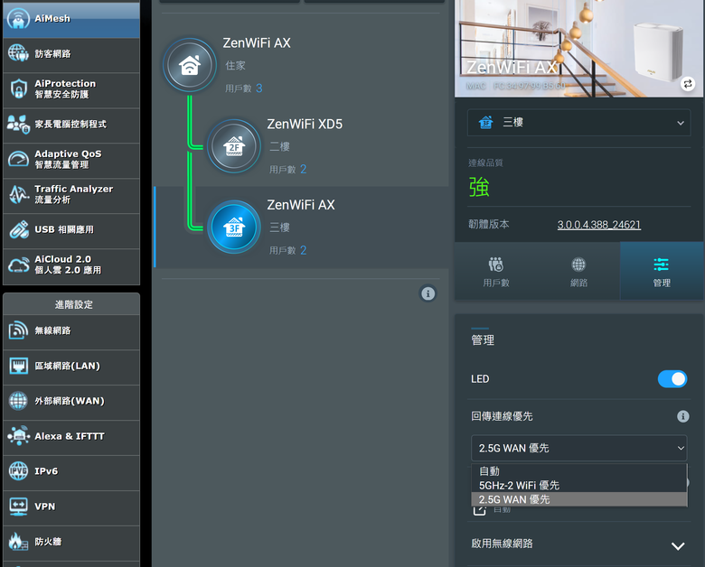Viewport: 705px width, 567px height.
Task: Open VPN settings
Action: (x=71, y=507)
